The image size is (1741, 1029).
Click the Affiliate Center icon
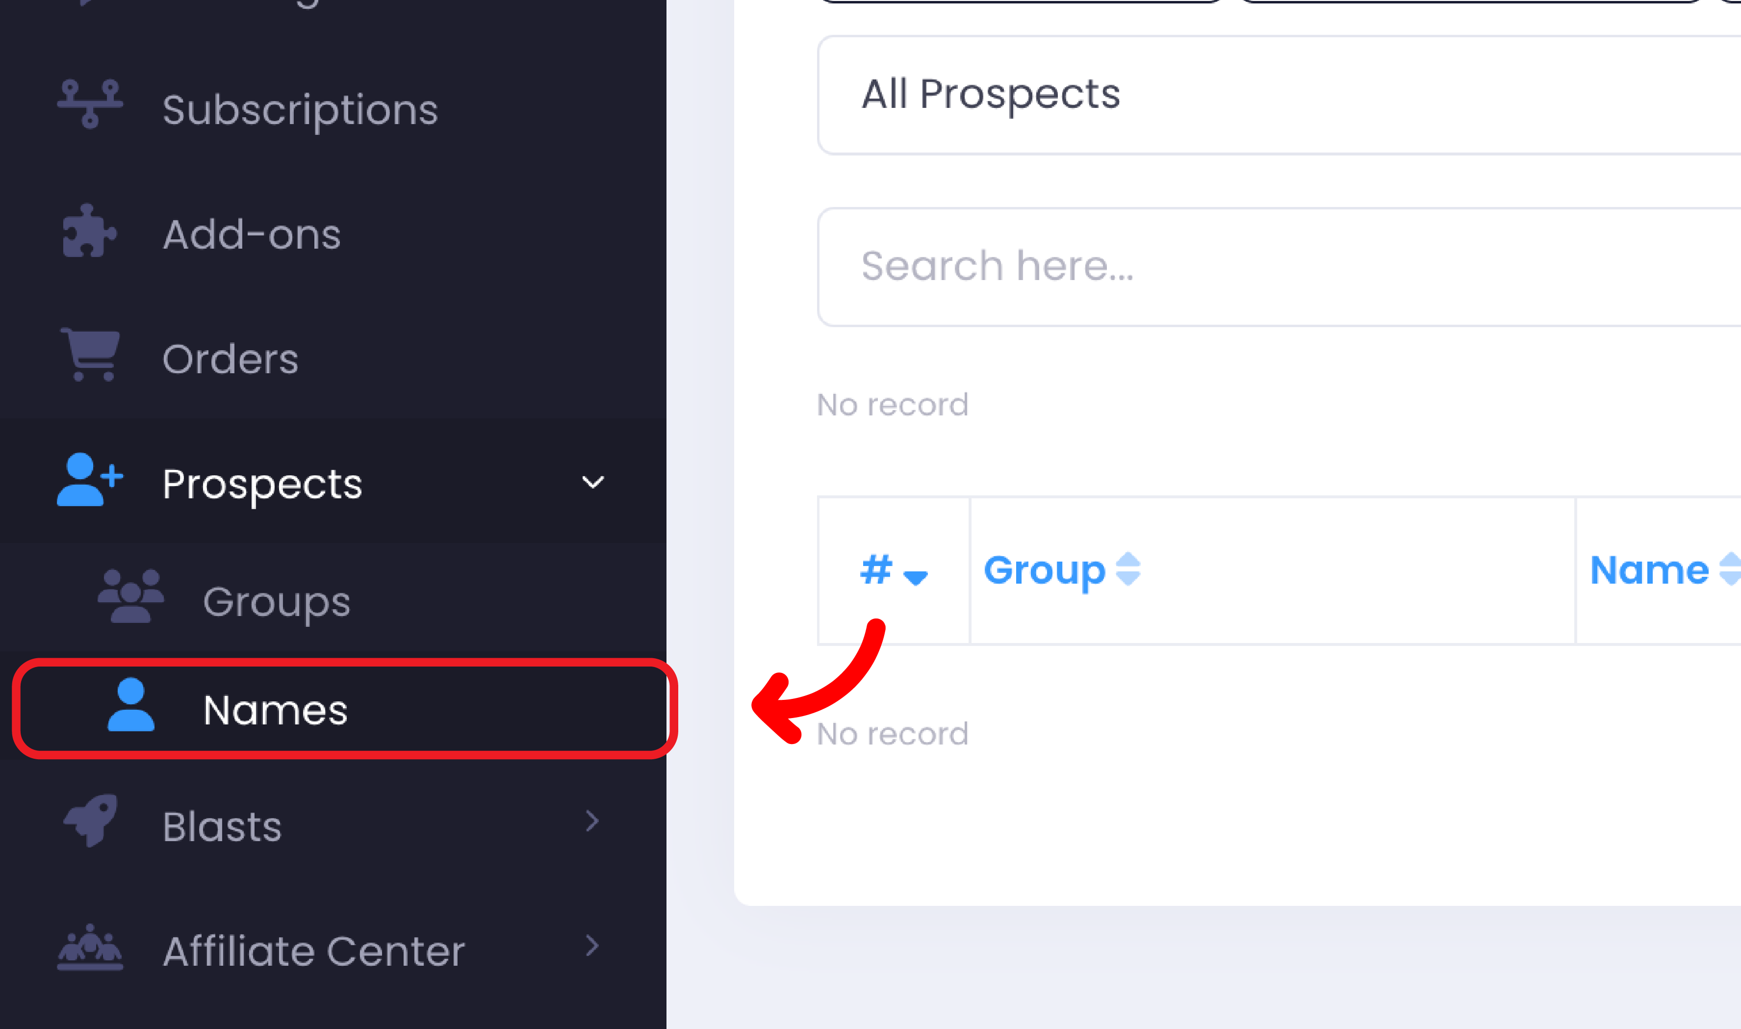click(x=90, y=947)
